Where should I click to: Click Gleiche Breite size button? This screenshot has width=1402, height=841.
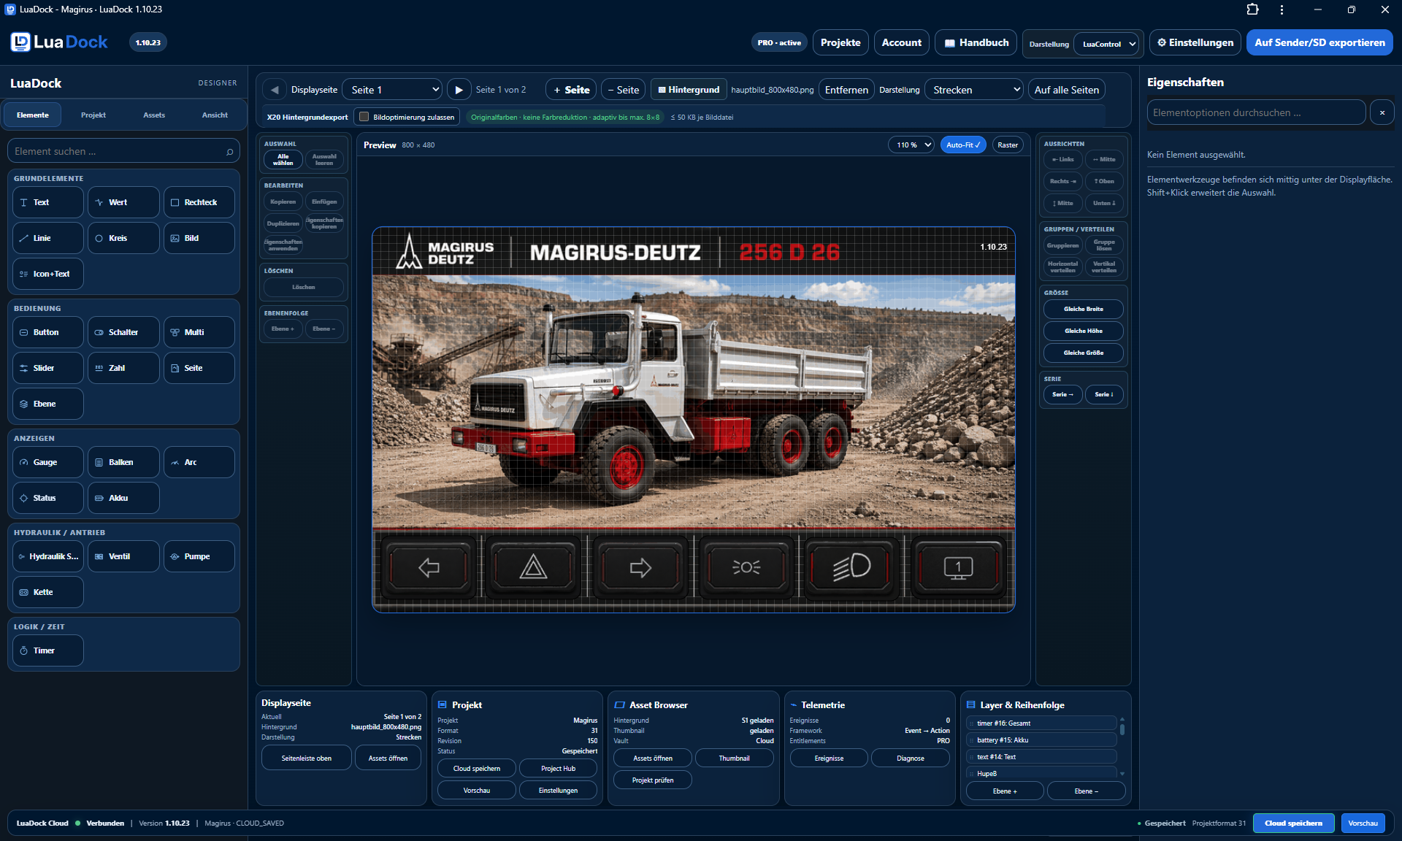pyautogui.click(x=1083, y=309)
